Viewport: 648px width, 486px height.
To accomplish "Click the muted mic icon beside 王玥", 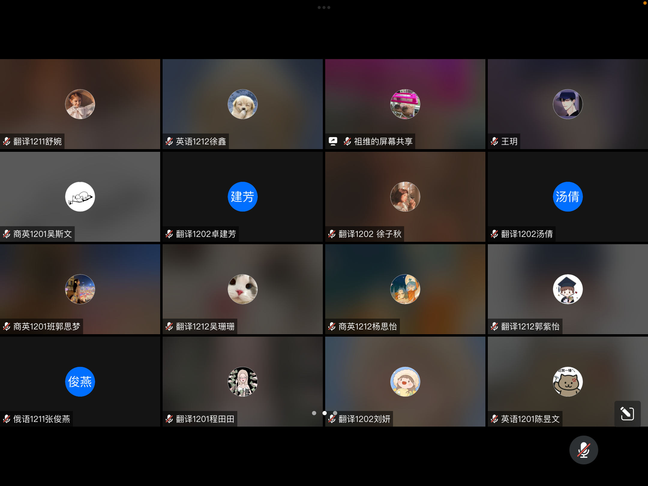I will 494,141.
